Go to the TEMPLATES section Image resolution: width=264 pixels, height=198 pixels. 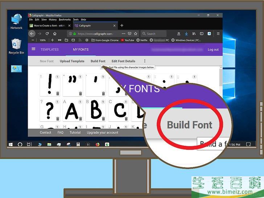[50, 49]
